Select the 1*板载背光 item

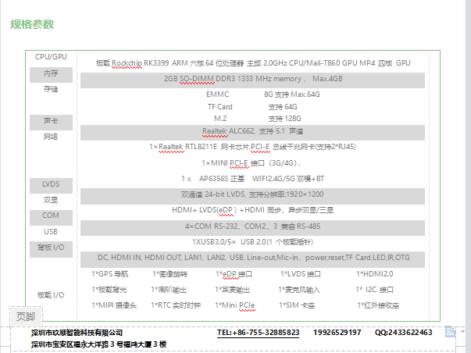click(x=109, y=290)
